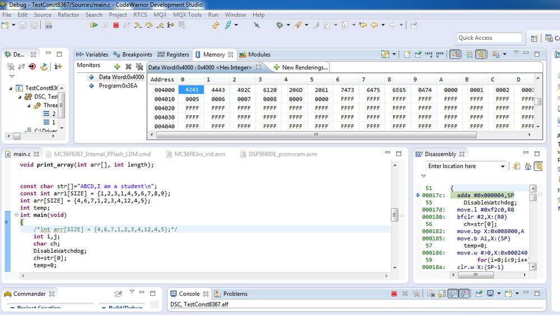Add a memory monitor with green plus
The image size is (560, 315).
point(117,66)
